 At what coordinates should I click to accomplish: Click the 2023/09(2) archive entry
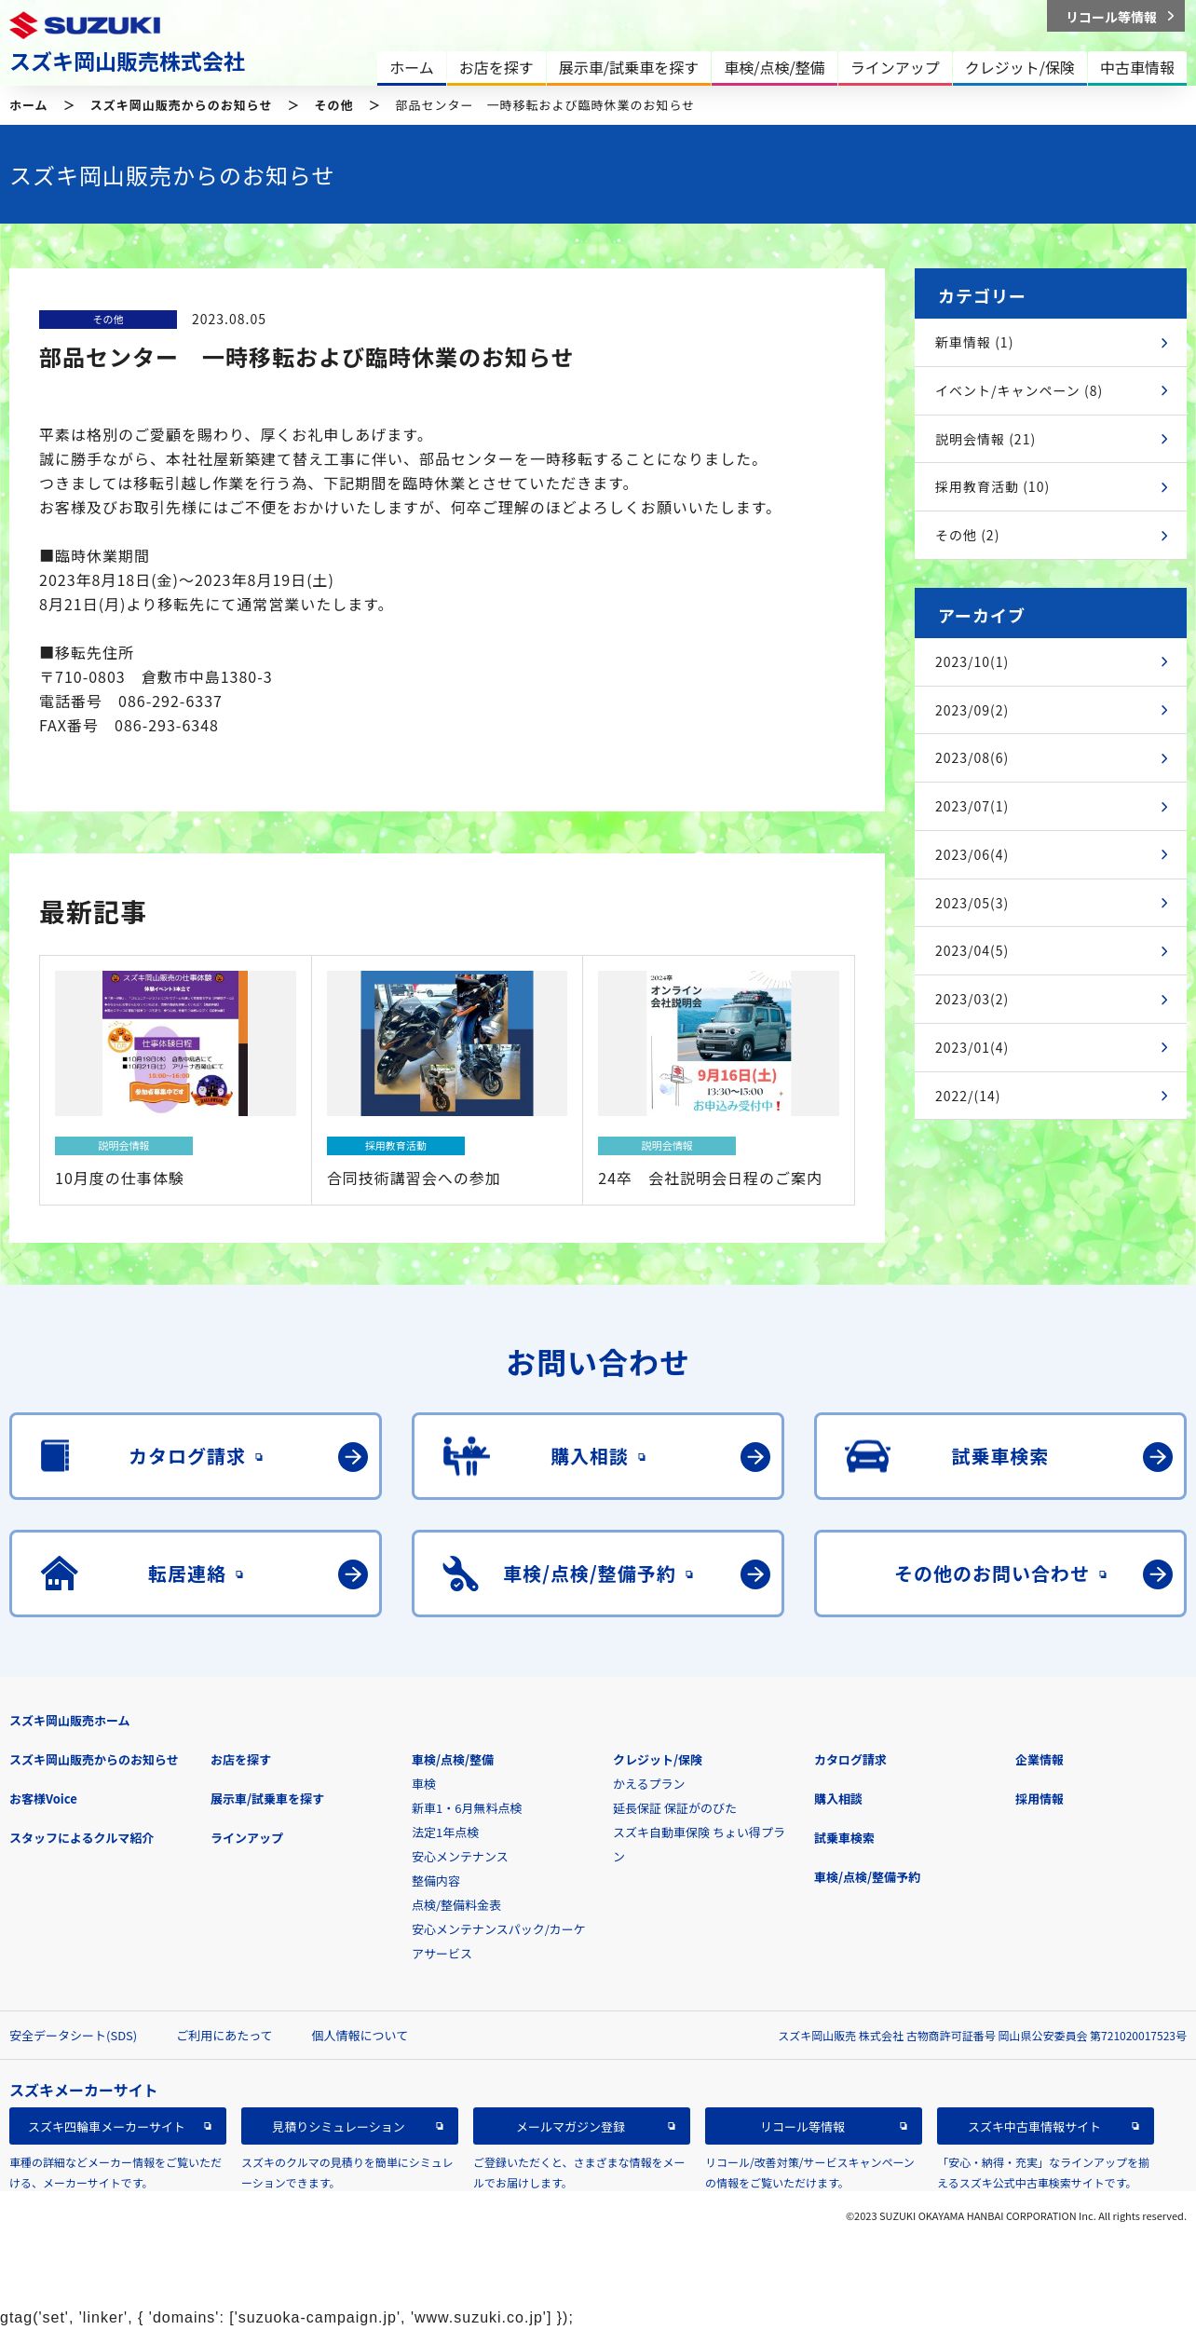click(x=1051, y=710)
